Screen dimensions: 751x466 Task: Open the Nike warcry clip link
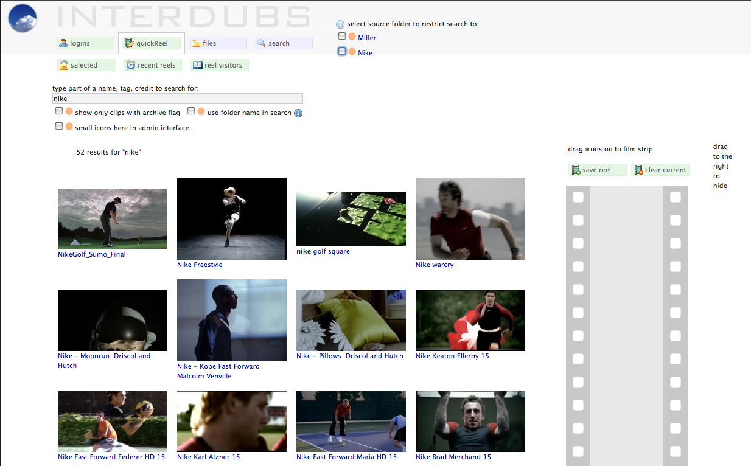tap(435, 265)
